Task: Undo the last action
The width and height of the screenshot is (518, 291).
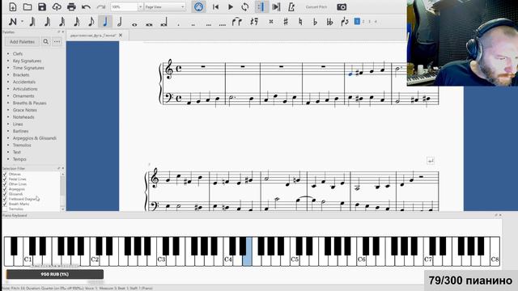Action: click(x=86, y=7)
